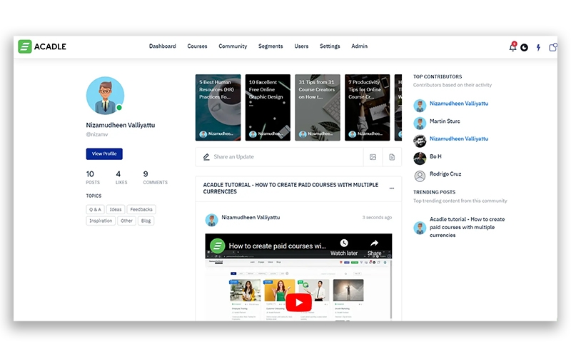Click the 4 Likes count
Screen dimensions: 571x357
coord(121,177)
